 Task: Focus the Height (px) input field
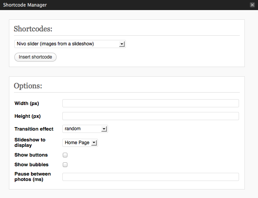pyautogui.click(x=151, y=116)
